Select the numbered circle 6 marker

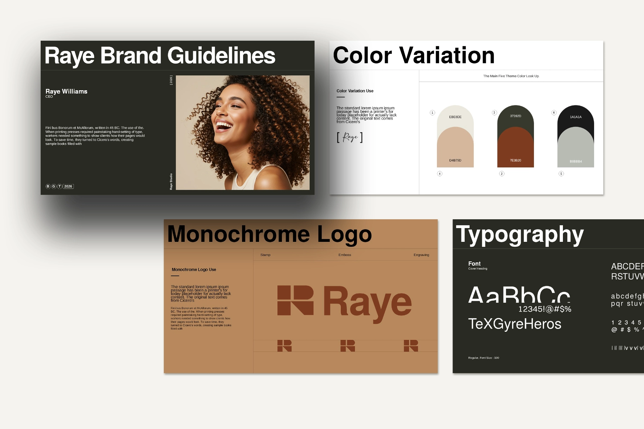tap(554, 112)
